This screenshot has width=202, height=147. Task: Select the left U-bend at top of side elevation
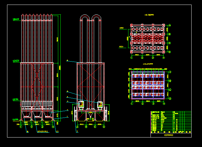[85, 17]
